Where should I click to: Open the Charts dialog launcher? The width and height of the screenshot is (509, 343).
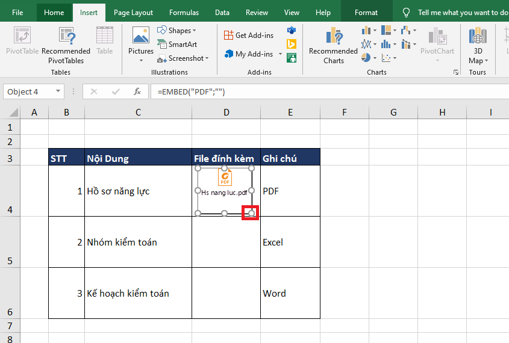pyautogui.click(x=456, y=72)
